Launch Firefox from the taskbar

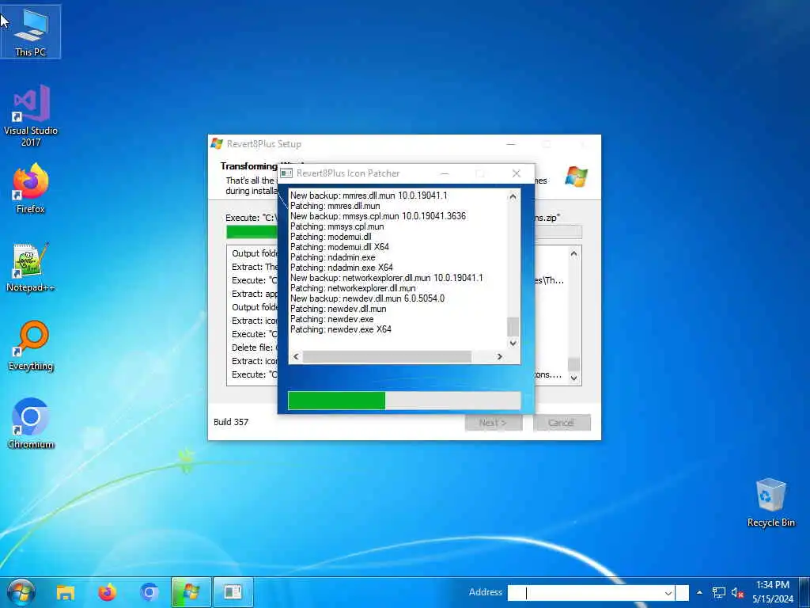click(108, 592)
